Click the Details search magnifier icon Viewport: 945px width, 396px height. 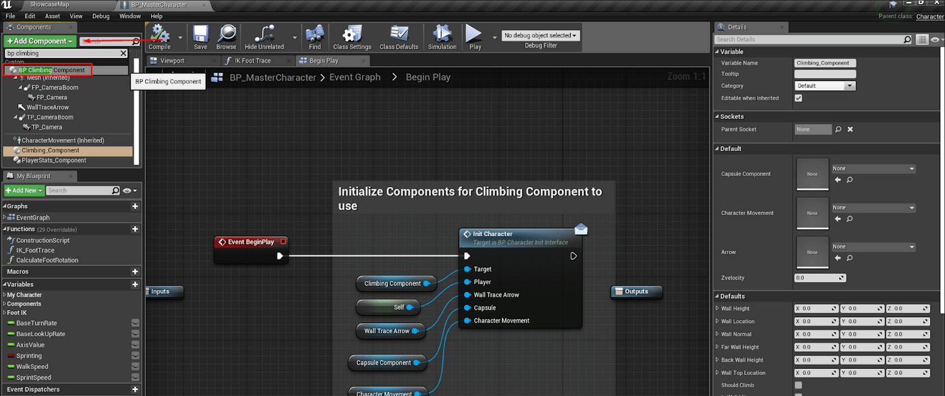pos(907,40)
